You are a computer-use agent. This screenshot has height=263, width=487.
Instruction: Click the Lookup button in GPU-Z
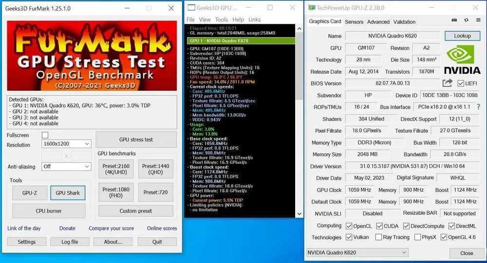[462, 36]
